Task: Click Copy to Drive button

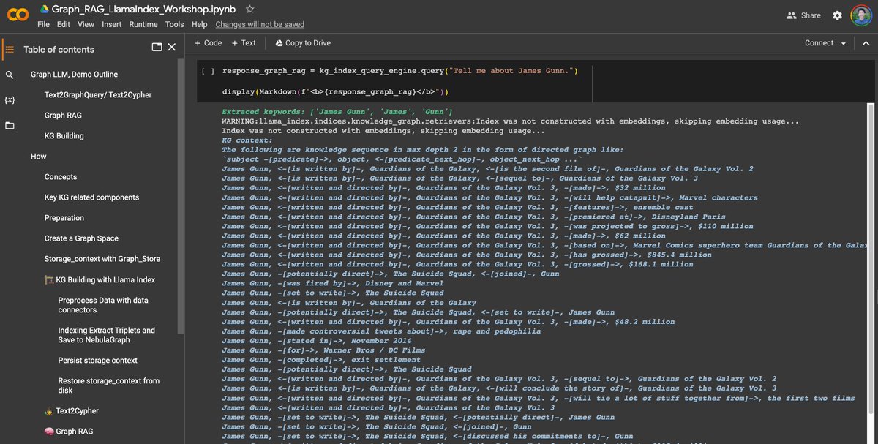Action: click(x=302, y=43)
